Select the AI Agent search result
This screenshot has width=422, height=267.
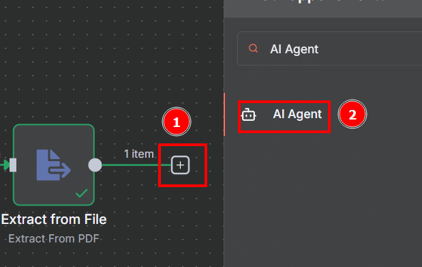tap(323, 114)
